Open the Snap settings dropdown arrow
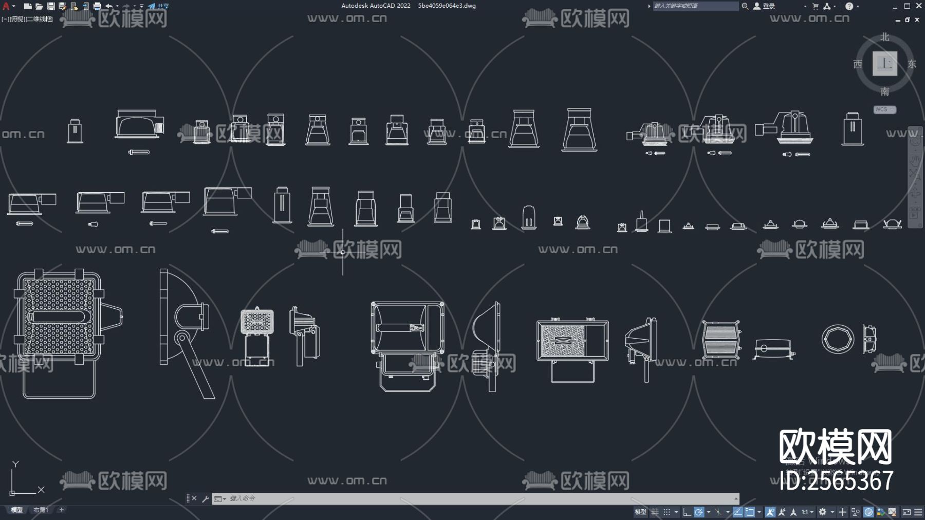Viewport: 925px width, 520px height. 676,512
